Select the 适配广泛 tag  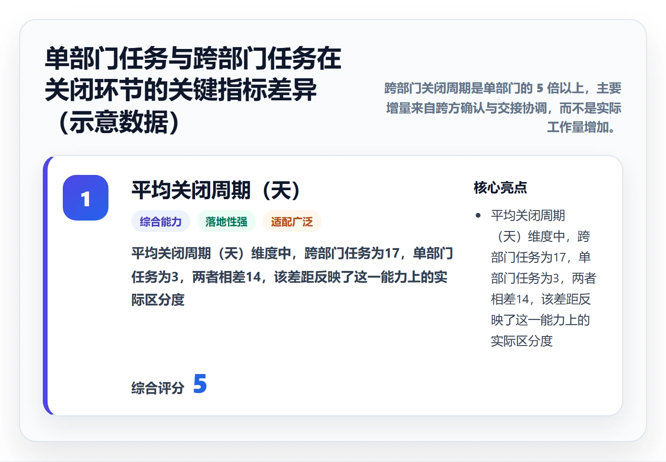pyautogui.click(x=292, y=221)
